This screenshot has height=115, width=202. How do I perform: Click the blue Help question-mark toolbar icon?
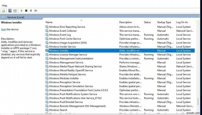click(10, 11)
